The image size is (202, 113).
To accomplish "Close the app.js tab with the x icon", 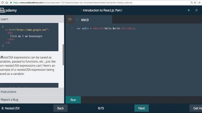I will tap(77, 19).
